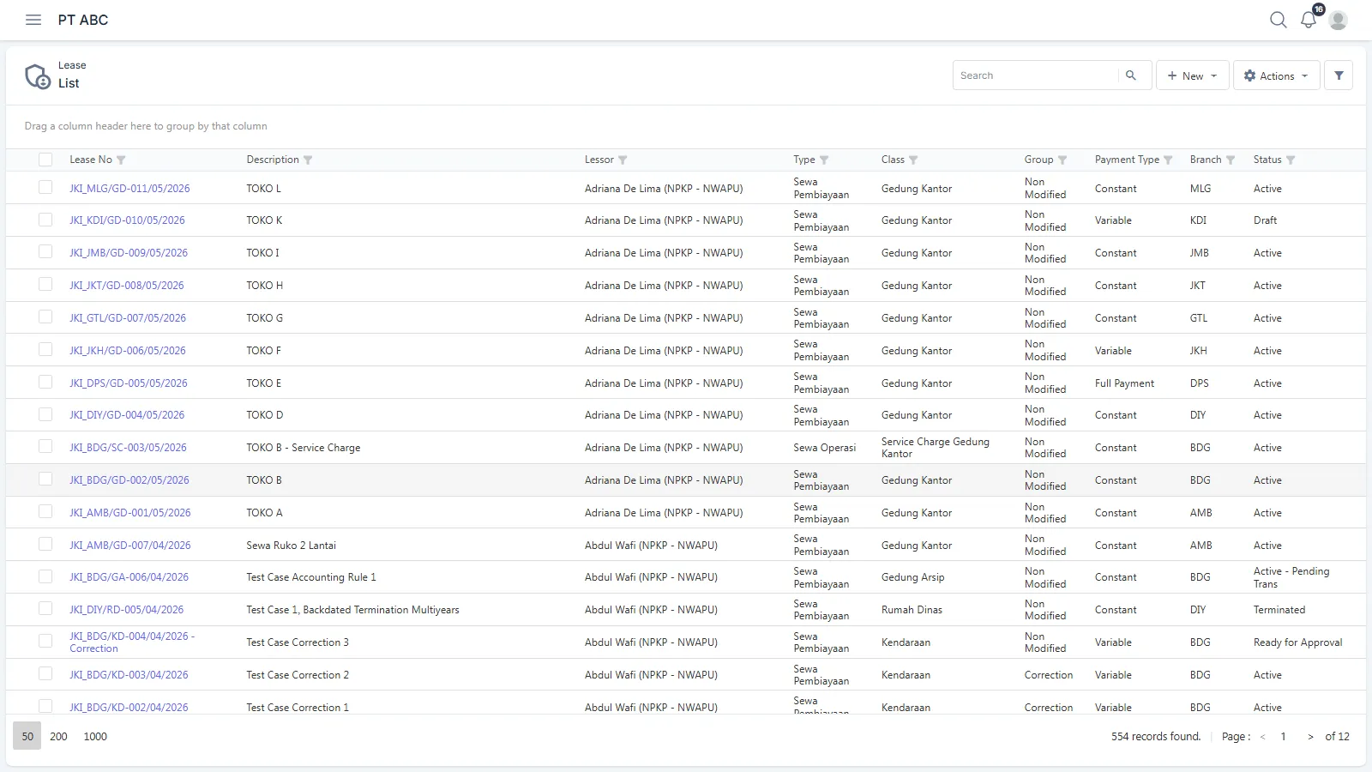Set page size to 1000 records
The height and width of the screenshot is (772, 1372).
95,736
